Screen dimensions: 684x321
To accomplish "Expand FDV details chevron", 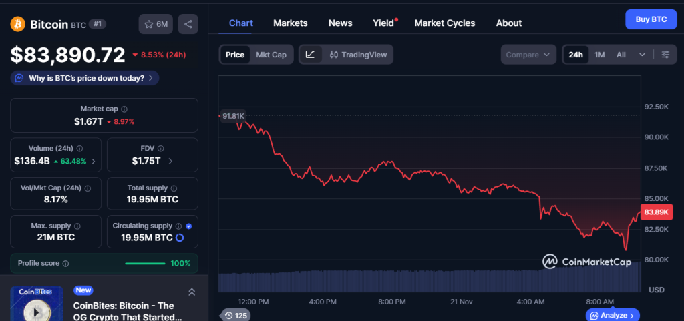I will click(x=170, y=161).
